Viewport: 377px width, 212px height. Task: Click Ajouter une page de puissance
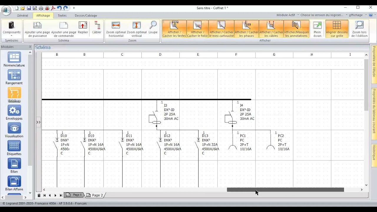[37, 29]
